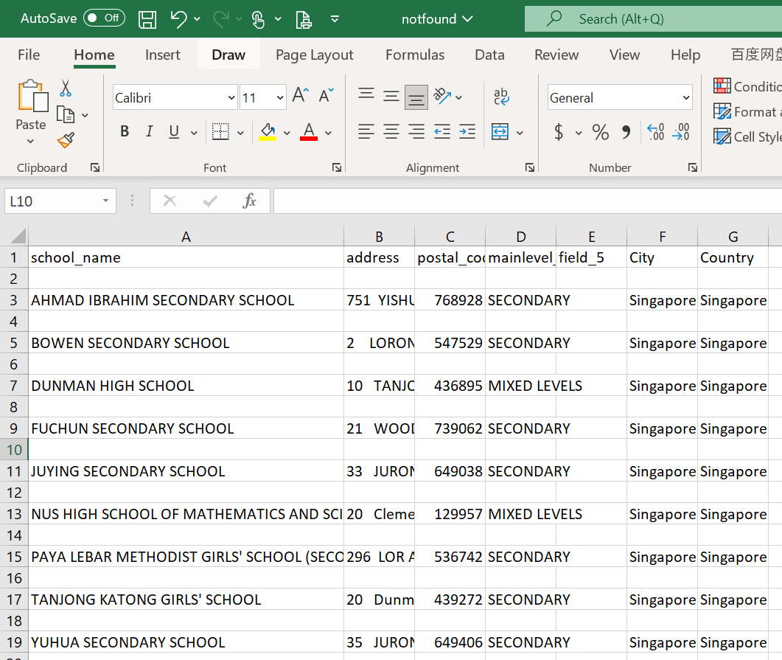Expand the General number format dropdown

[686, 98]
